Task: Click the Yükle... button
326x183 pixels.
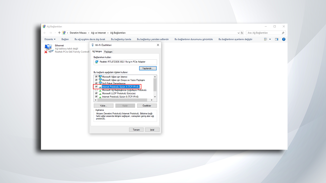Action: pos(103,105)
